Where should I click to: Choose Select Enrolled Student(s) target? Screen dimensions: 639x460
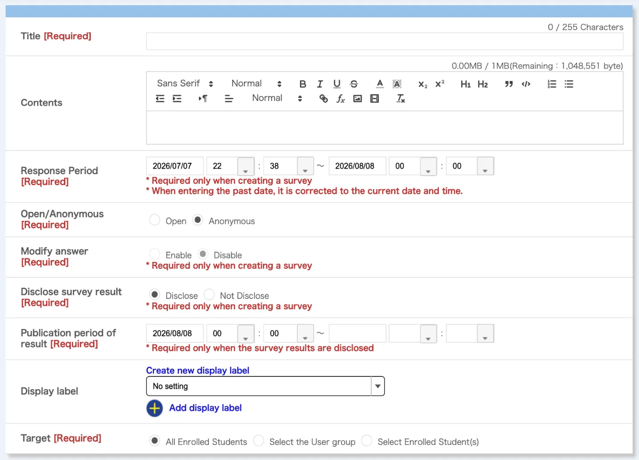pos(367,440)
